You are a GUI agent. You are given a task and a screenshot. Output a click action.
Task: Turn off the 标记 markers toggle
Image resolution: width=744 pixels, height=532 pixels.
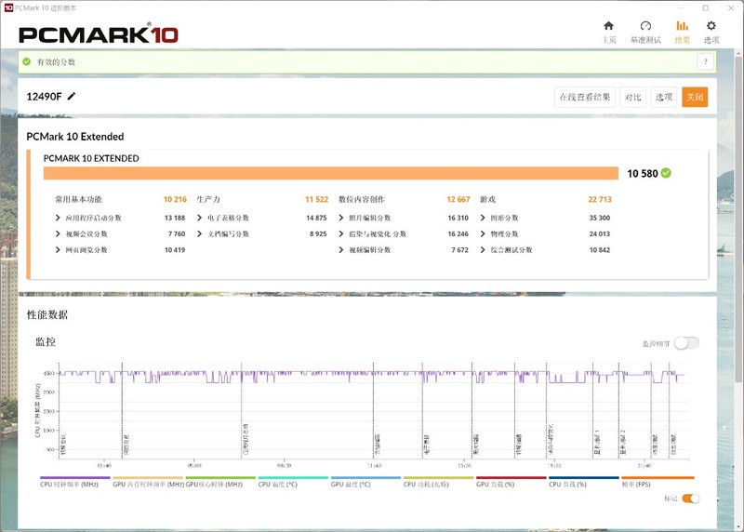[x=690, y=499]
